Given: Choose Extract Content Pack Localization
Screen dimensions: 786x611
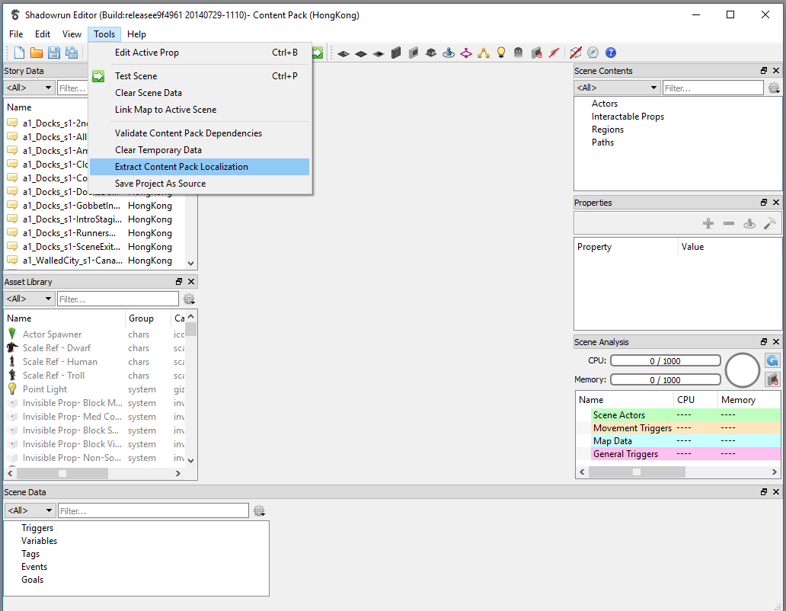Looking at the screenshot, I should (200, 167).
